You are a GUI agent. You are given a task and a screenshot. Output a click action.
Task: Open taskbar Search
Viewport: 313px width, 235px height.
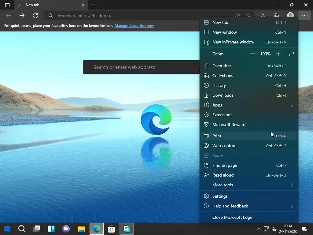(x=22, y=229)
